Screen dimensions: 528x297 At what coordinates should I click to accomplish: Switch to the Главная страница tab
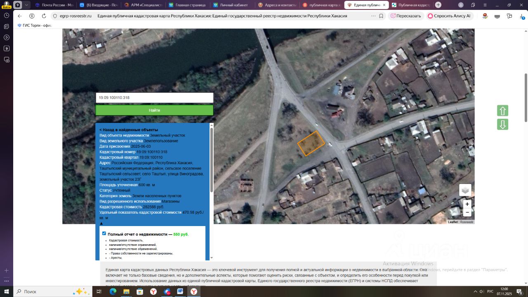click(x=187, y=5)
